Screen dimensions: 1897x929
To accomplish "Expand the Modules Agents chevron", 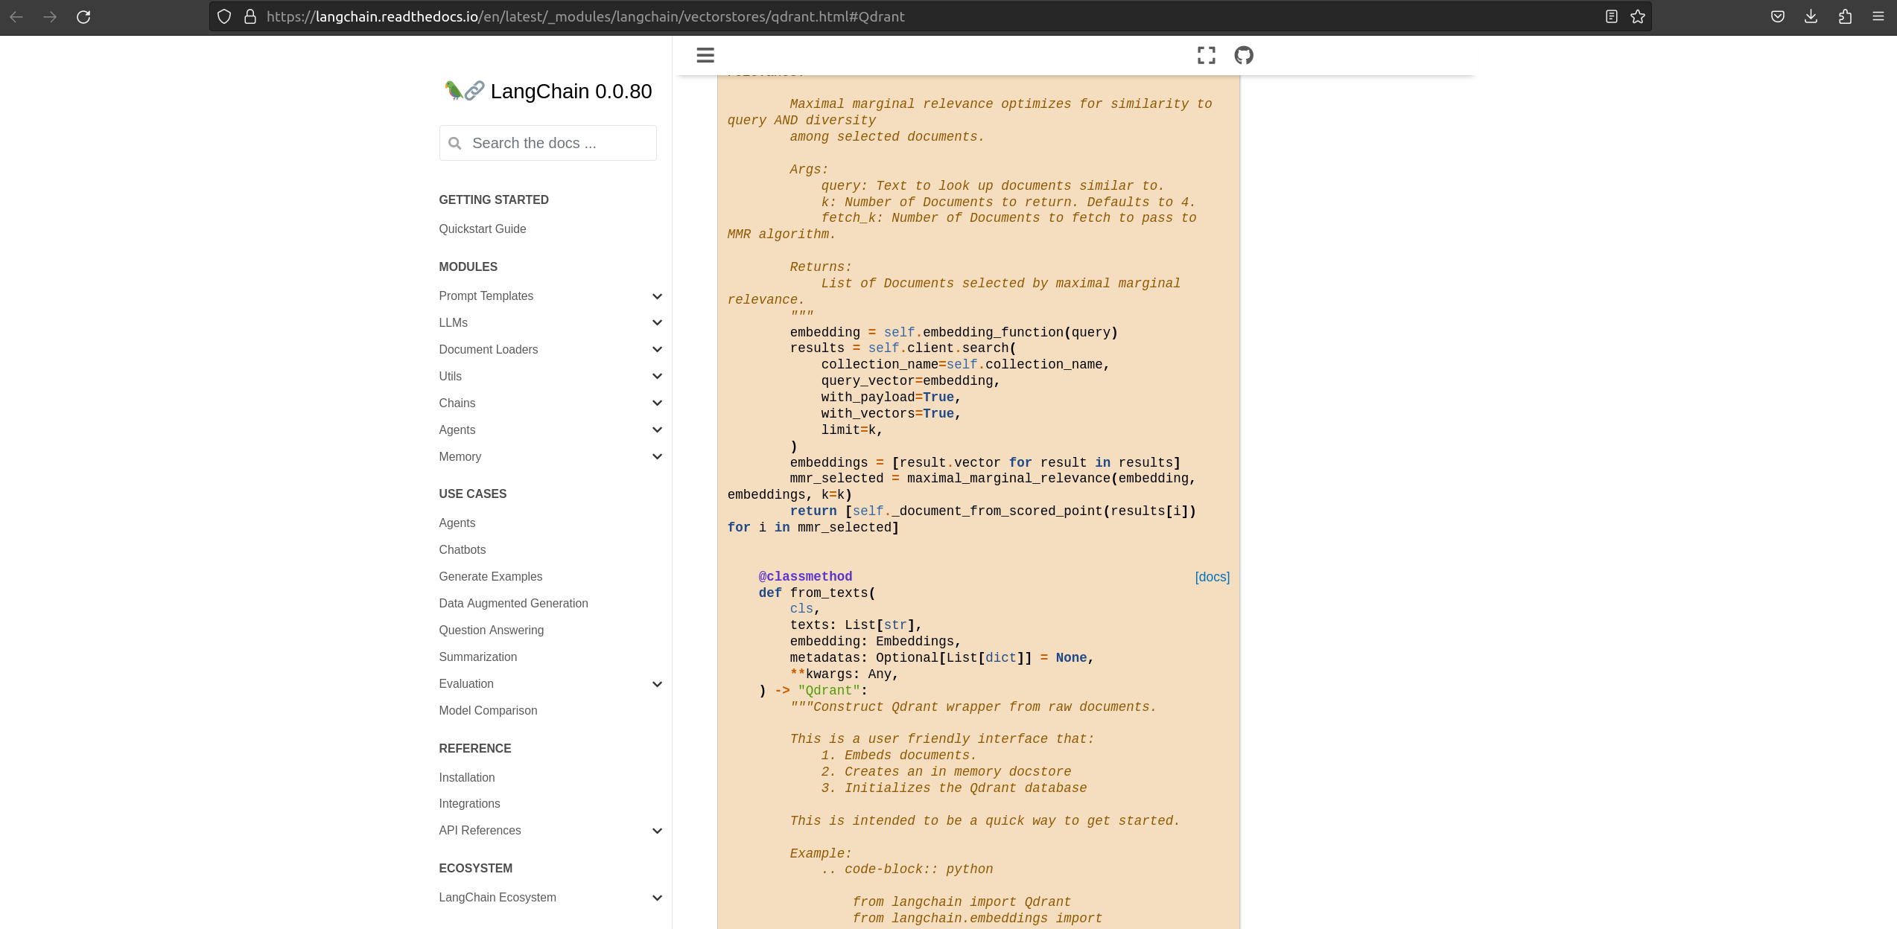I will coord(657,430).
